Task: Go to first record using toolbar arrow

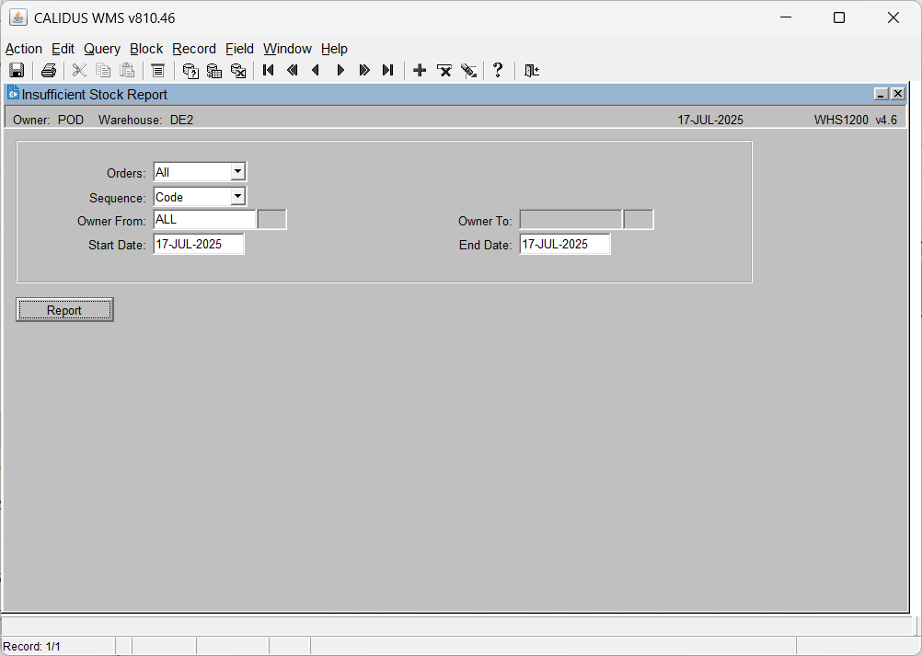Action: (x=268, y=71)
